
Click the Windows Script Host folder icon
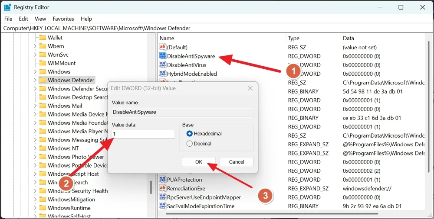click(43, 174)
